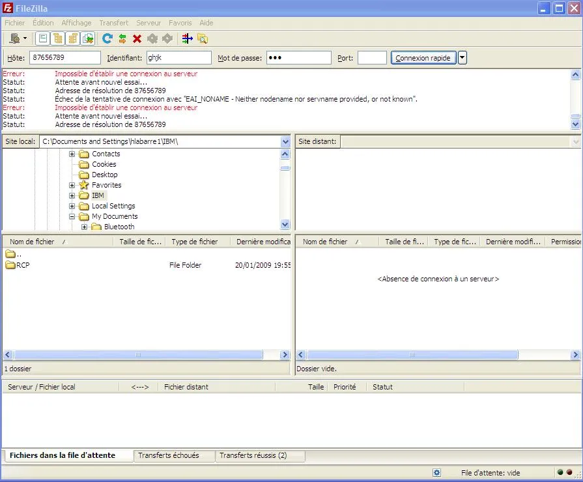The width and height of the screenshot is (583, 482).
Task: Open the Fichier menu
Action: coord(14,23)
